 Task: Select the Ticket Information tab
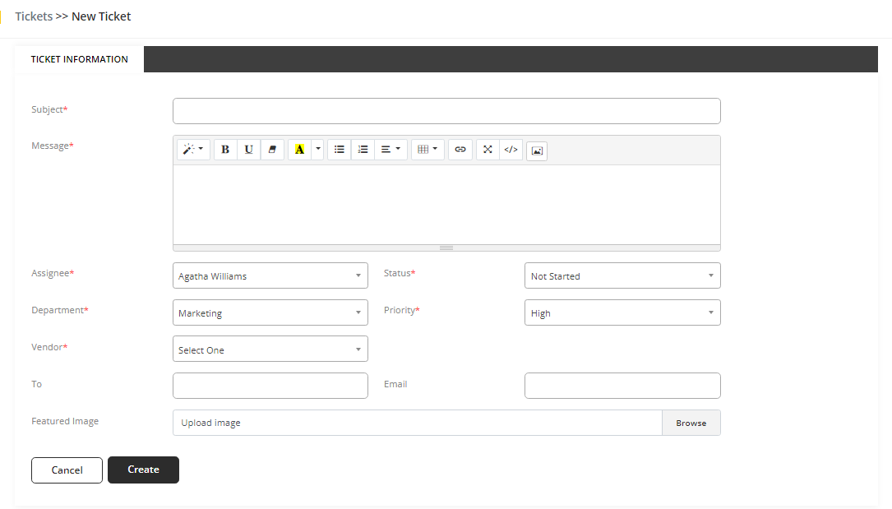coord(80,59)
